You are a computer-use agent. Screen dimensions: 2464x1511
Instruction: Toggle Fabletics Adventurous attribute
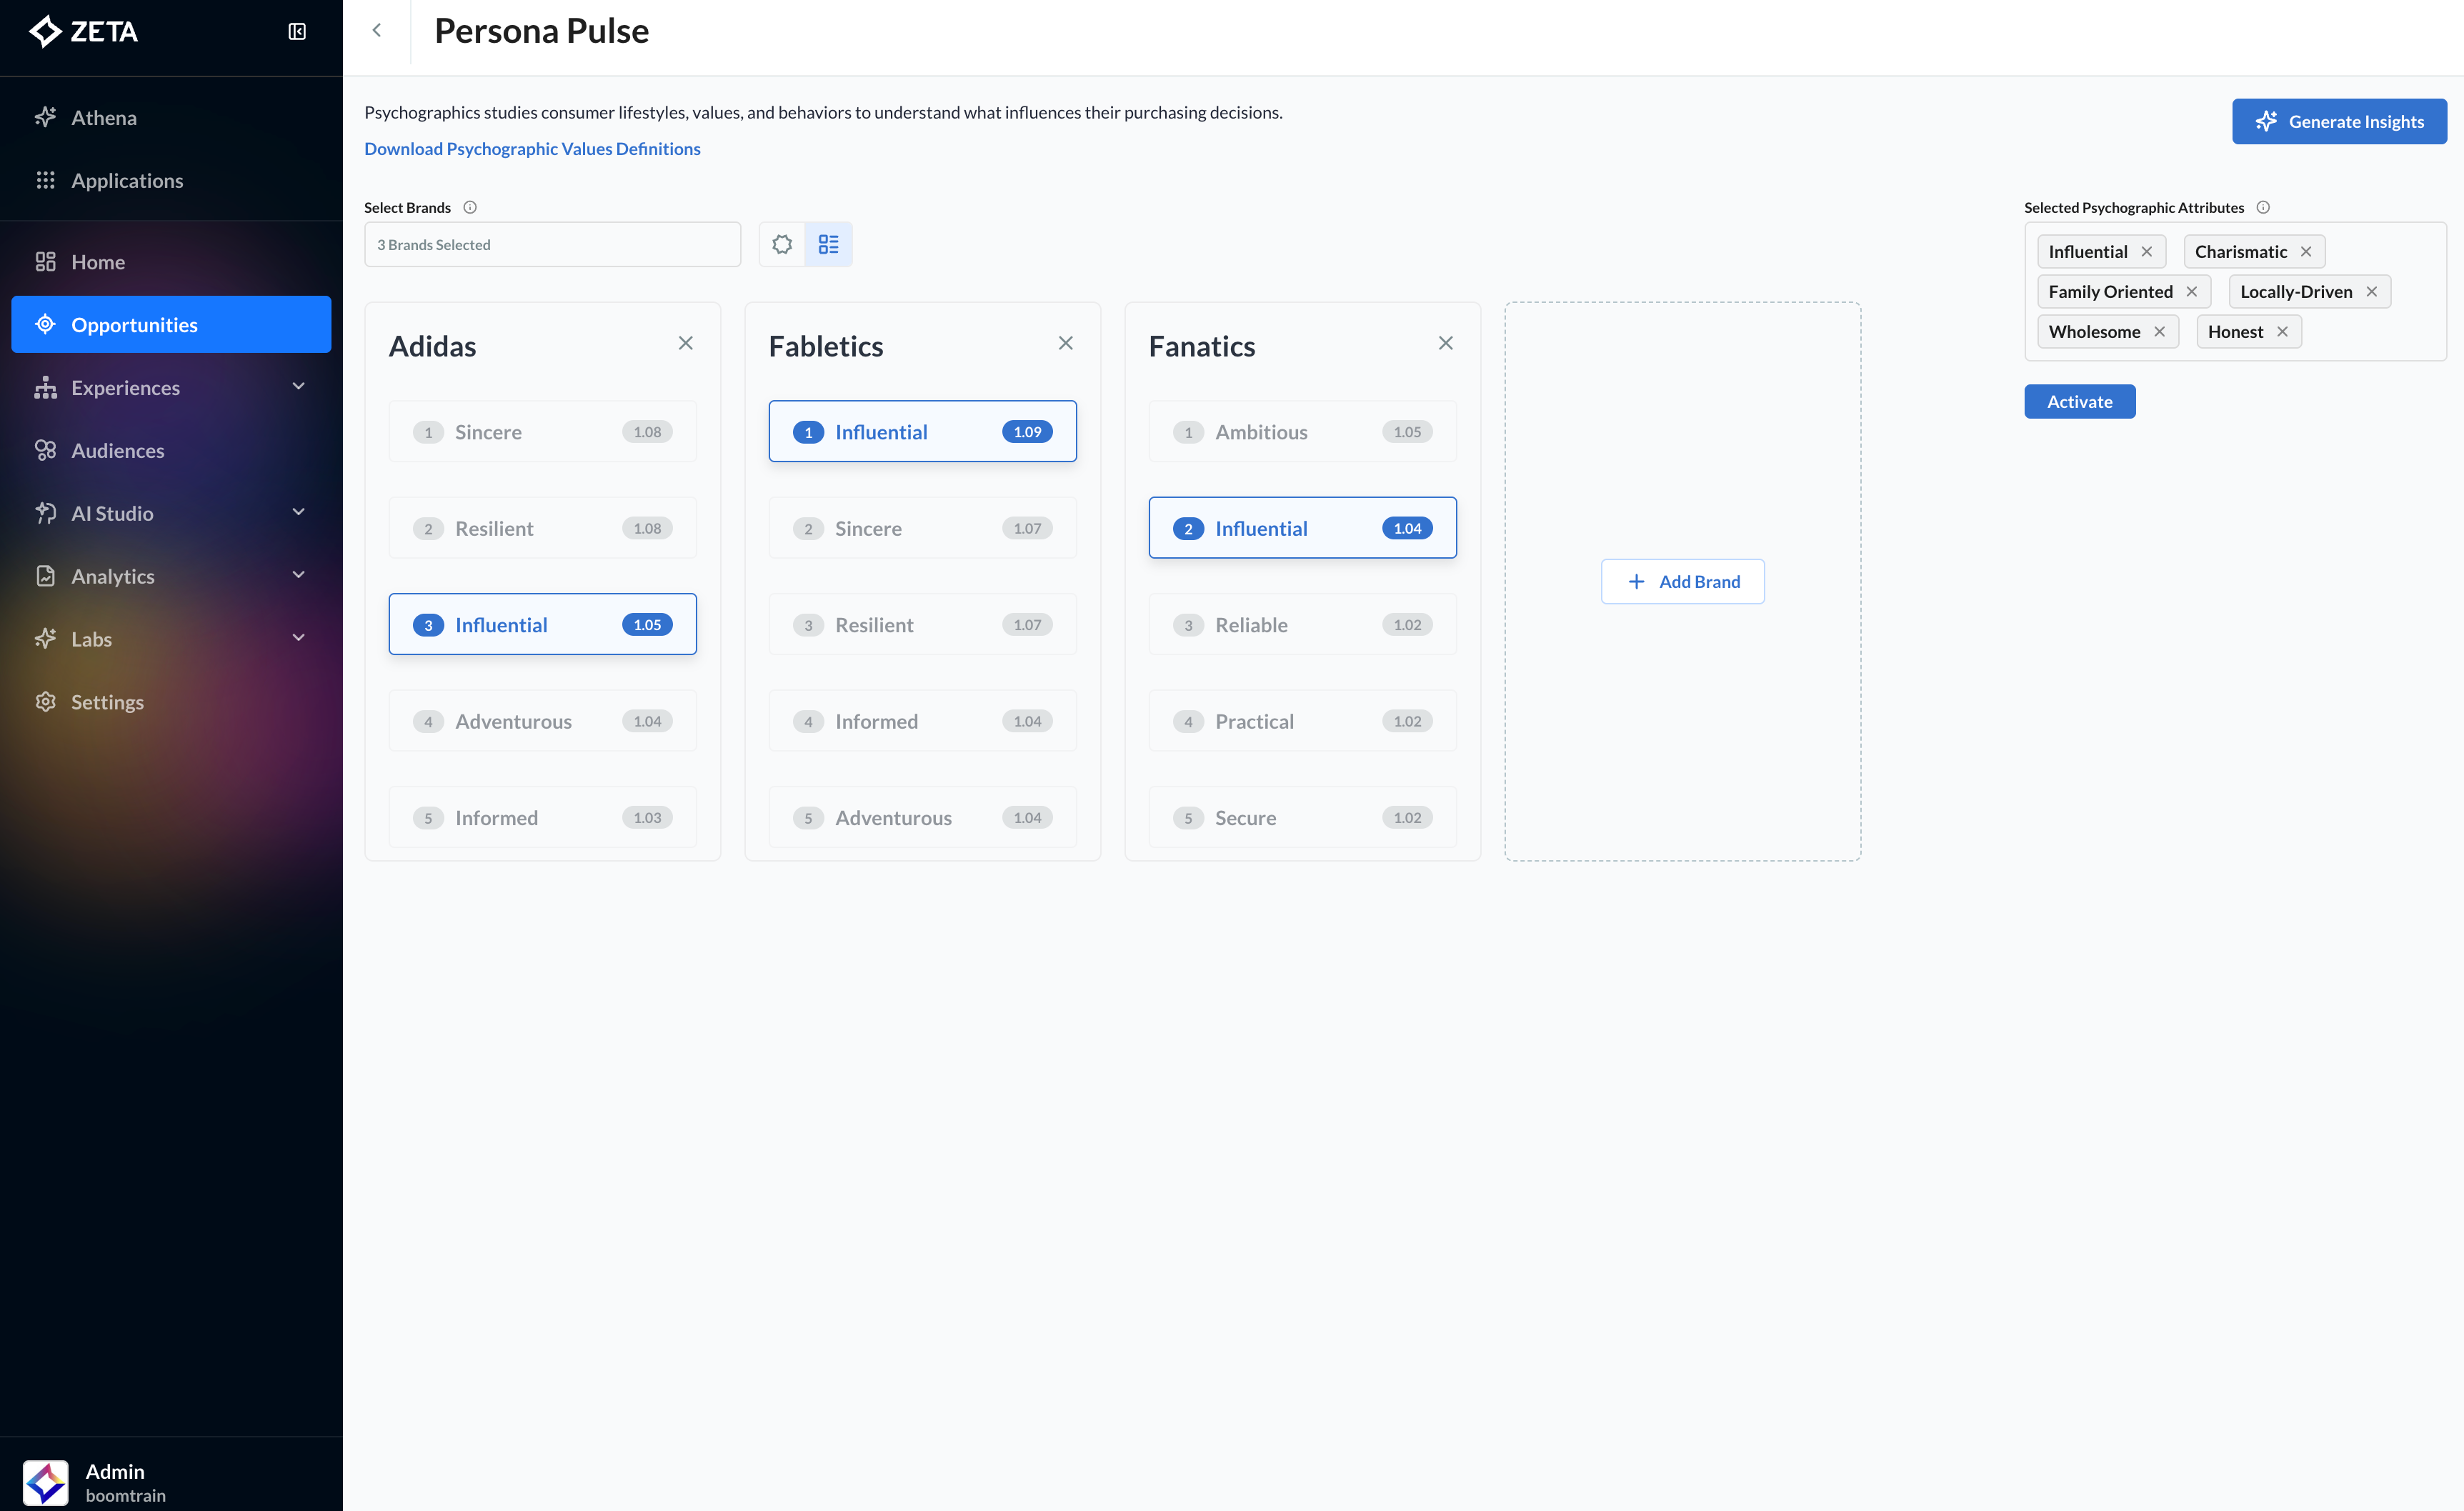923,817
